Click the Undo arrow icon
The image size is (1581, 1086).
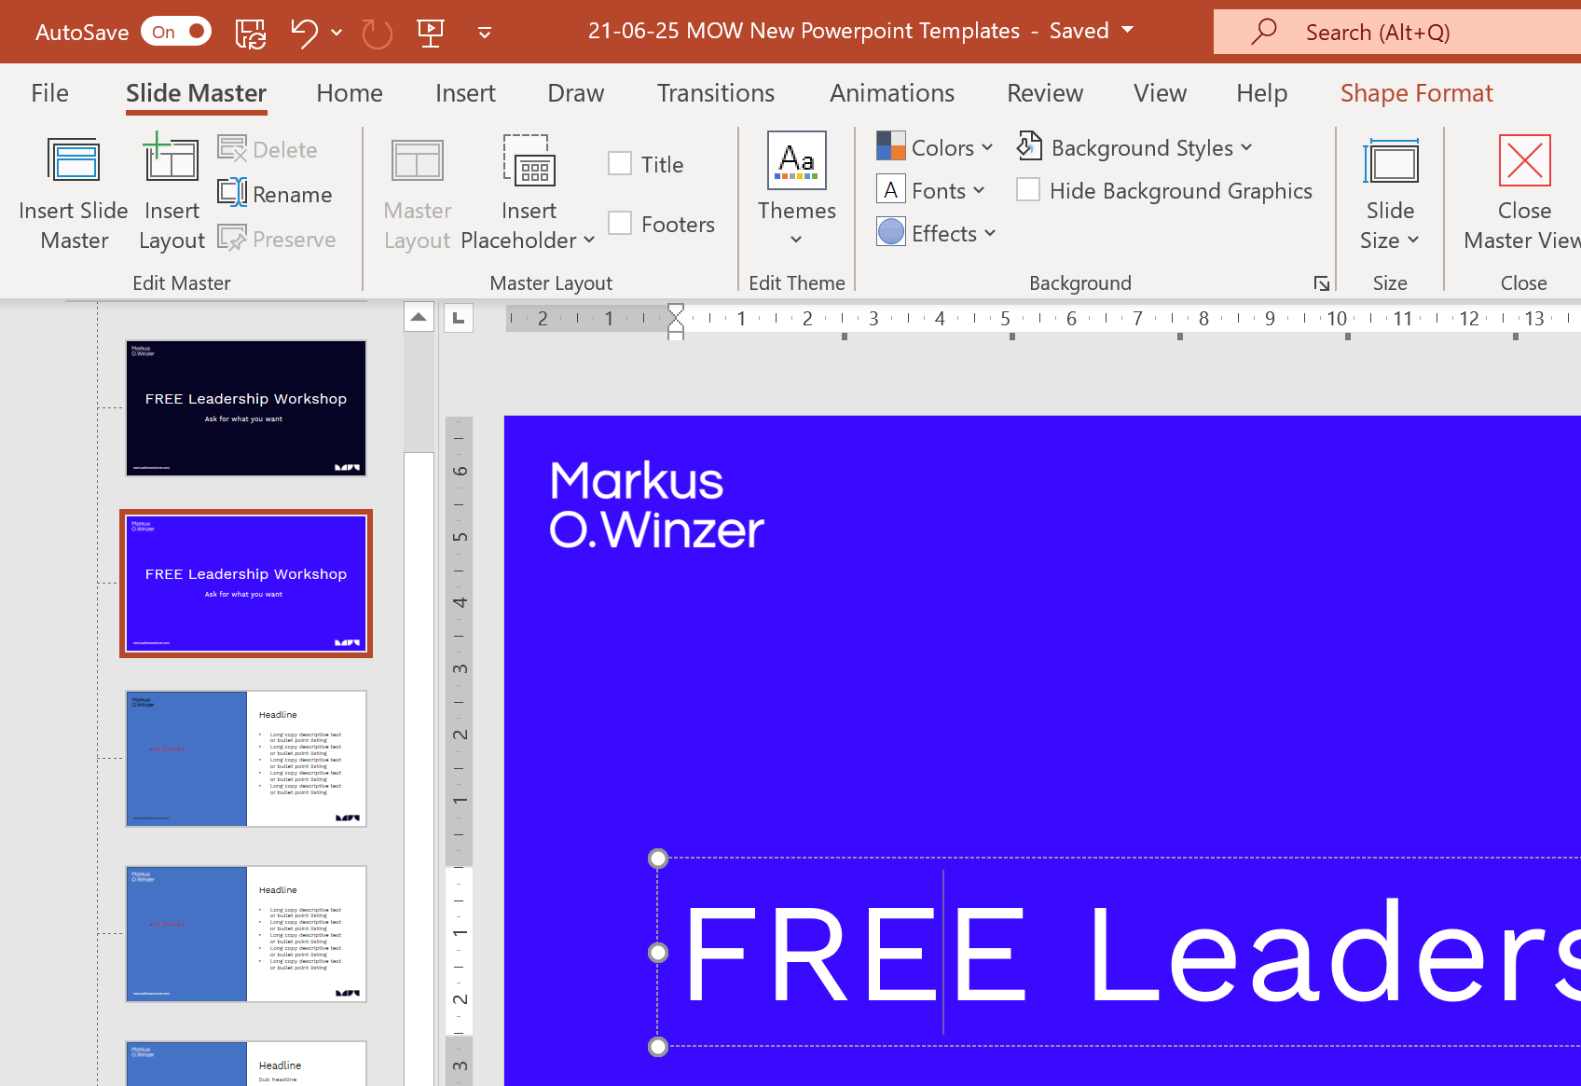(x=304, y=33)
